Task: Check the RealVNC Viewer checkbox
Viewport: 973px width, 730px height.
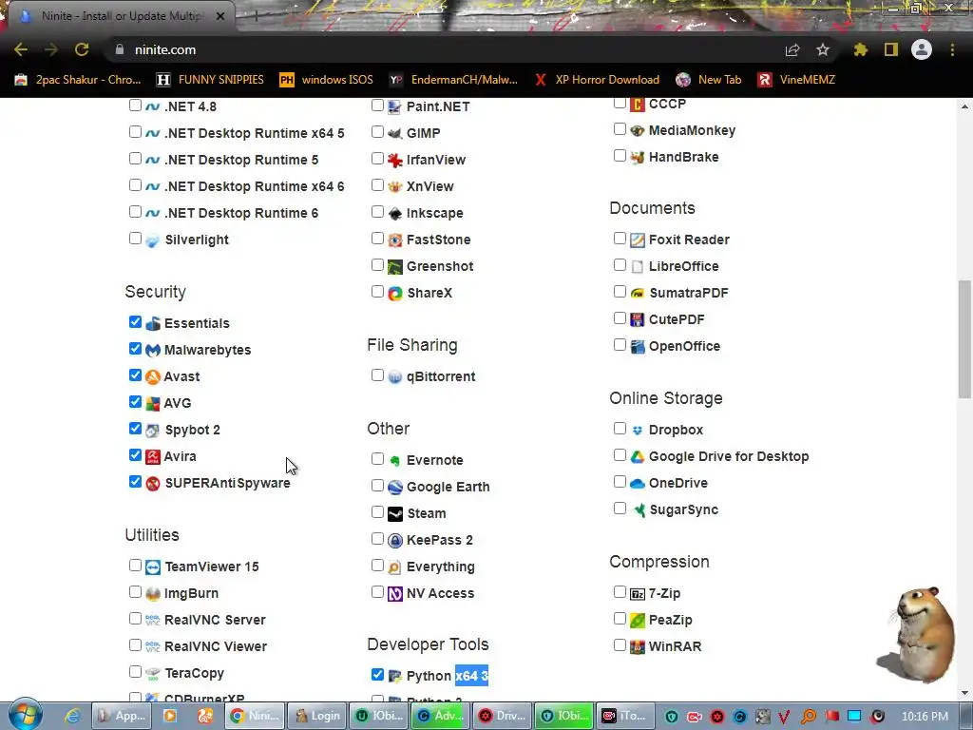Action: point(135,644)
